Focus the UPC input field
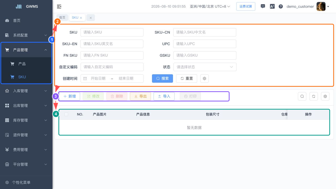The width and height of the screenshot is (336, 189). [x=205, y=44]
